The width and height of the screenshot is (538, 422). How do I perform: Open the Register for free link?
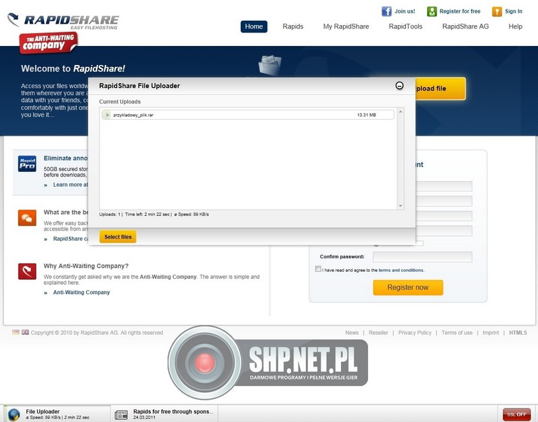coord(459,11)
